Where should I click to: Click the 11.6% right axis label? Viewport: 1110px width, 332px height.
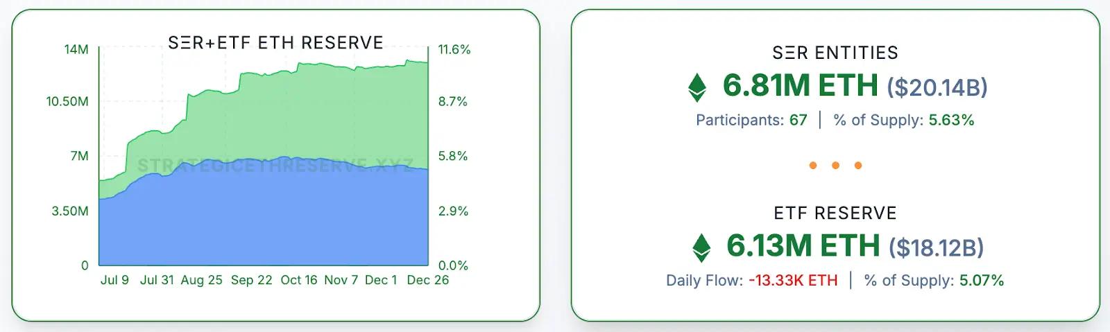(454, 50)
